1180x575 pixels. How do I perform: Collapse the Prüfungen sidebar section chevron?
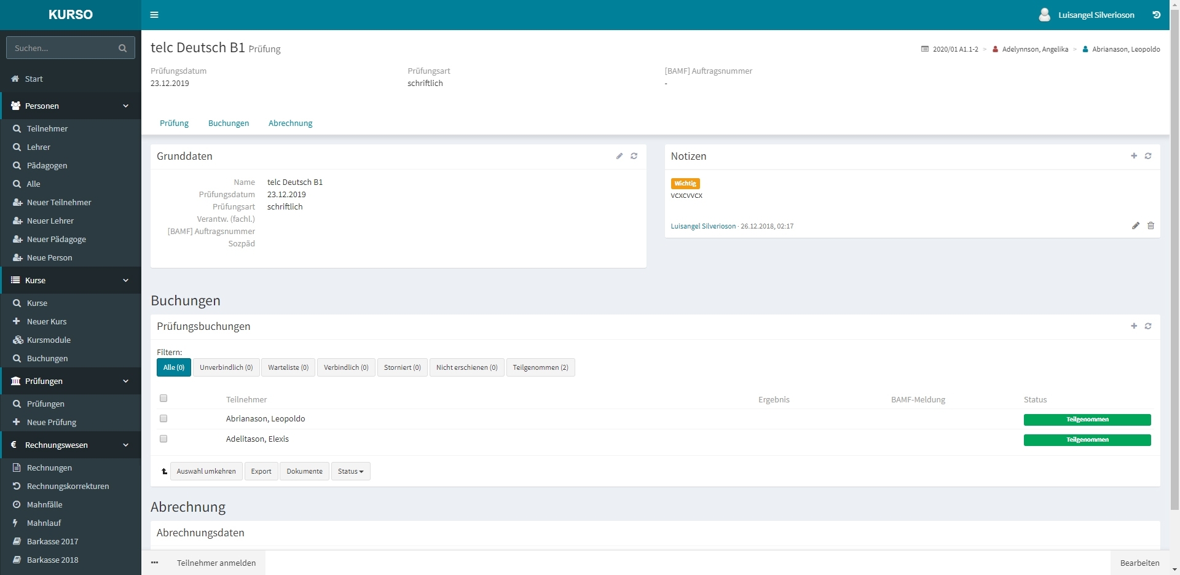pos(125,381)
